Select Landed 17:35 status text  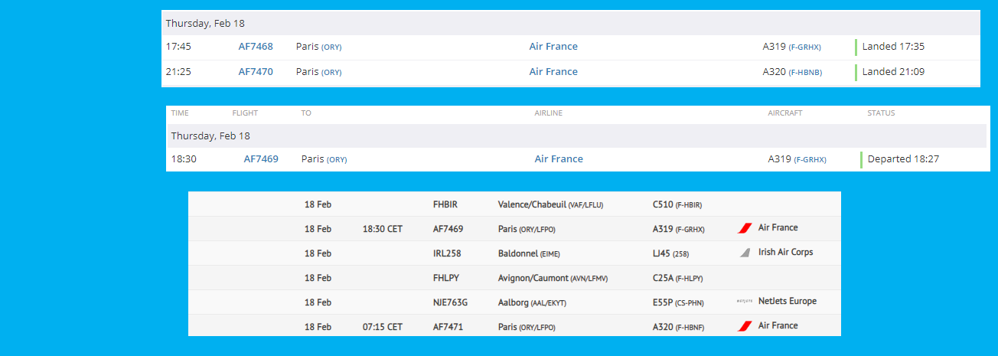point(893,47)
